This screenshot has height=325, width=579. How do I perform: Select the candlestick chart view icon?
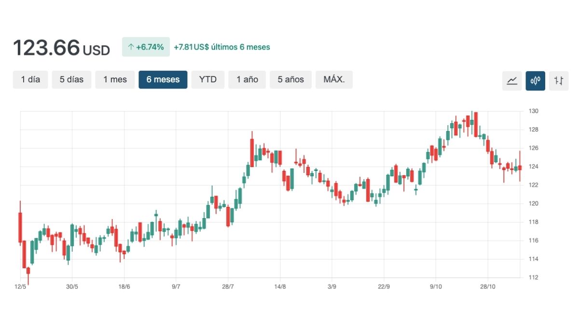(x=536, y=80)
